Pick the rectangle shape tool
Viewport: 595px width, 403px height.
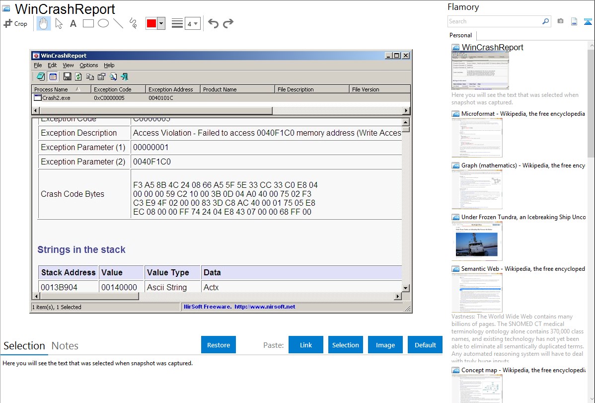coord(88,23)
